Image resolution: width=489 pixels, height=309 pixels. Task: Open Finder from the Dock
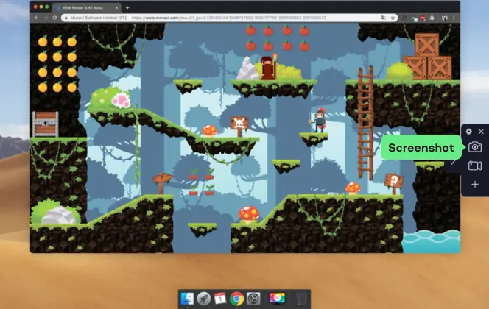[x=187, y=299]
